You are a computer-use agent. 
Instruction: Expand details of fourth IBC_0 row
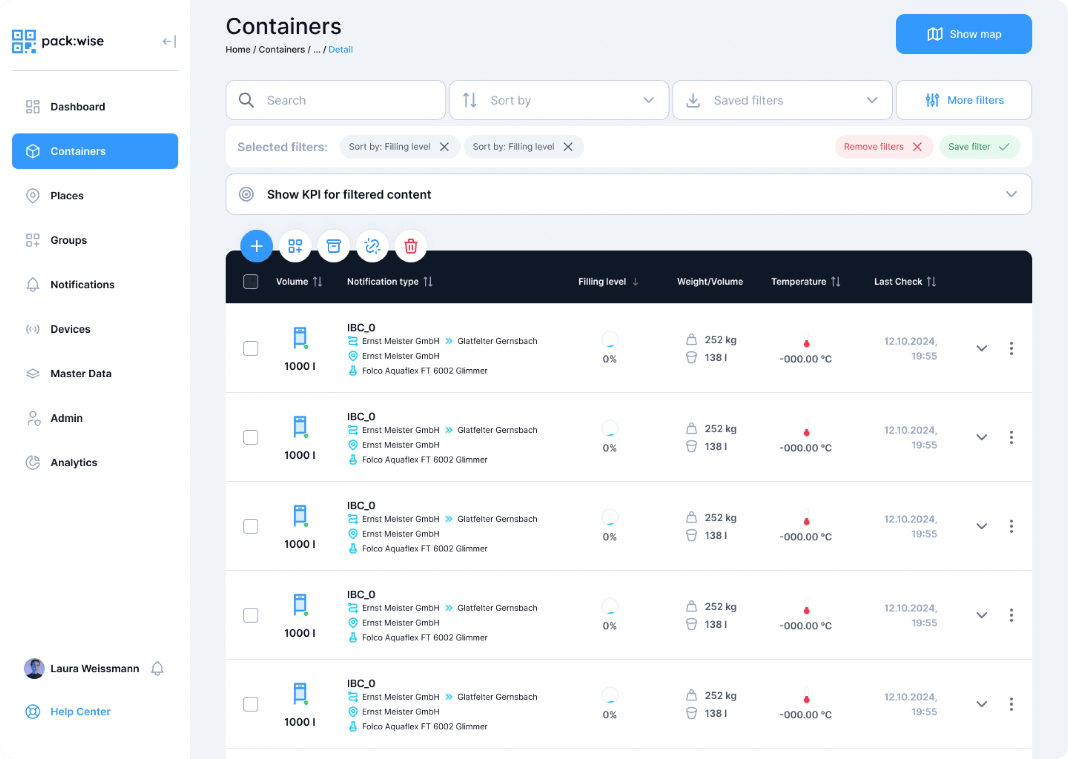[x=982, y=615]
